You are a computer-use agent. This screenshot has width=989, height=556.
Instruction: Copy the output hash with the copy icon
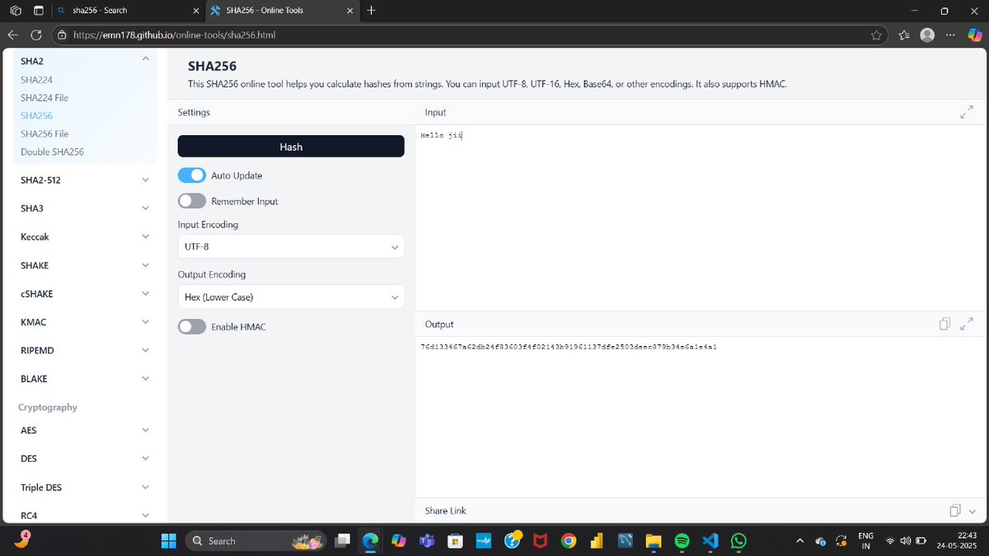tap(945, 324)
